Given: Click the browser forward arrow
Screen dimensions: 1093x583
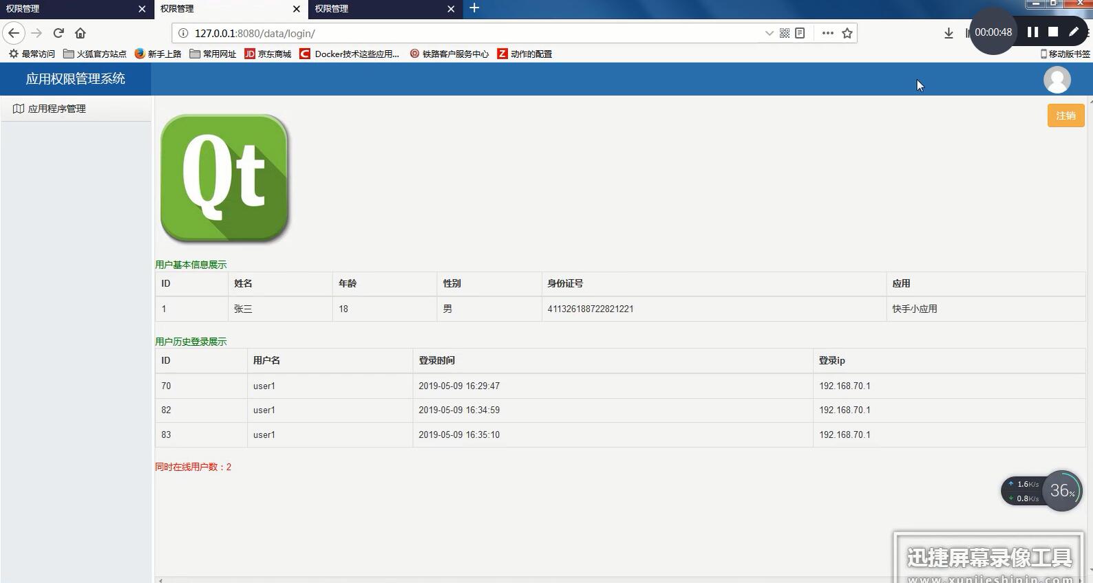Looking at the screenshot, I should coord(36,33).
